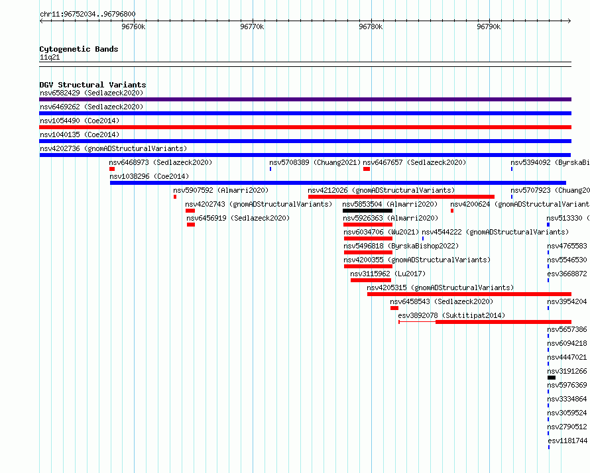Click the 96770k ruler position label

coord(252,26)
